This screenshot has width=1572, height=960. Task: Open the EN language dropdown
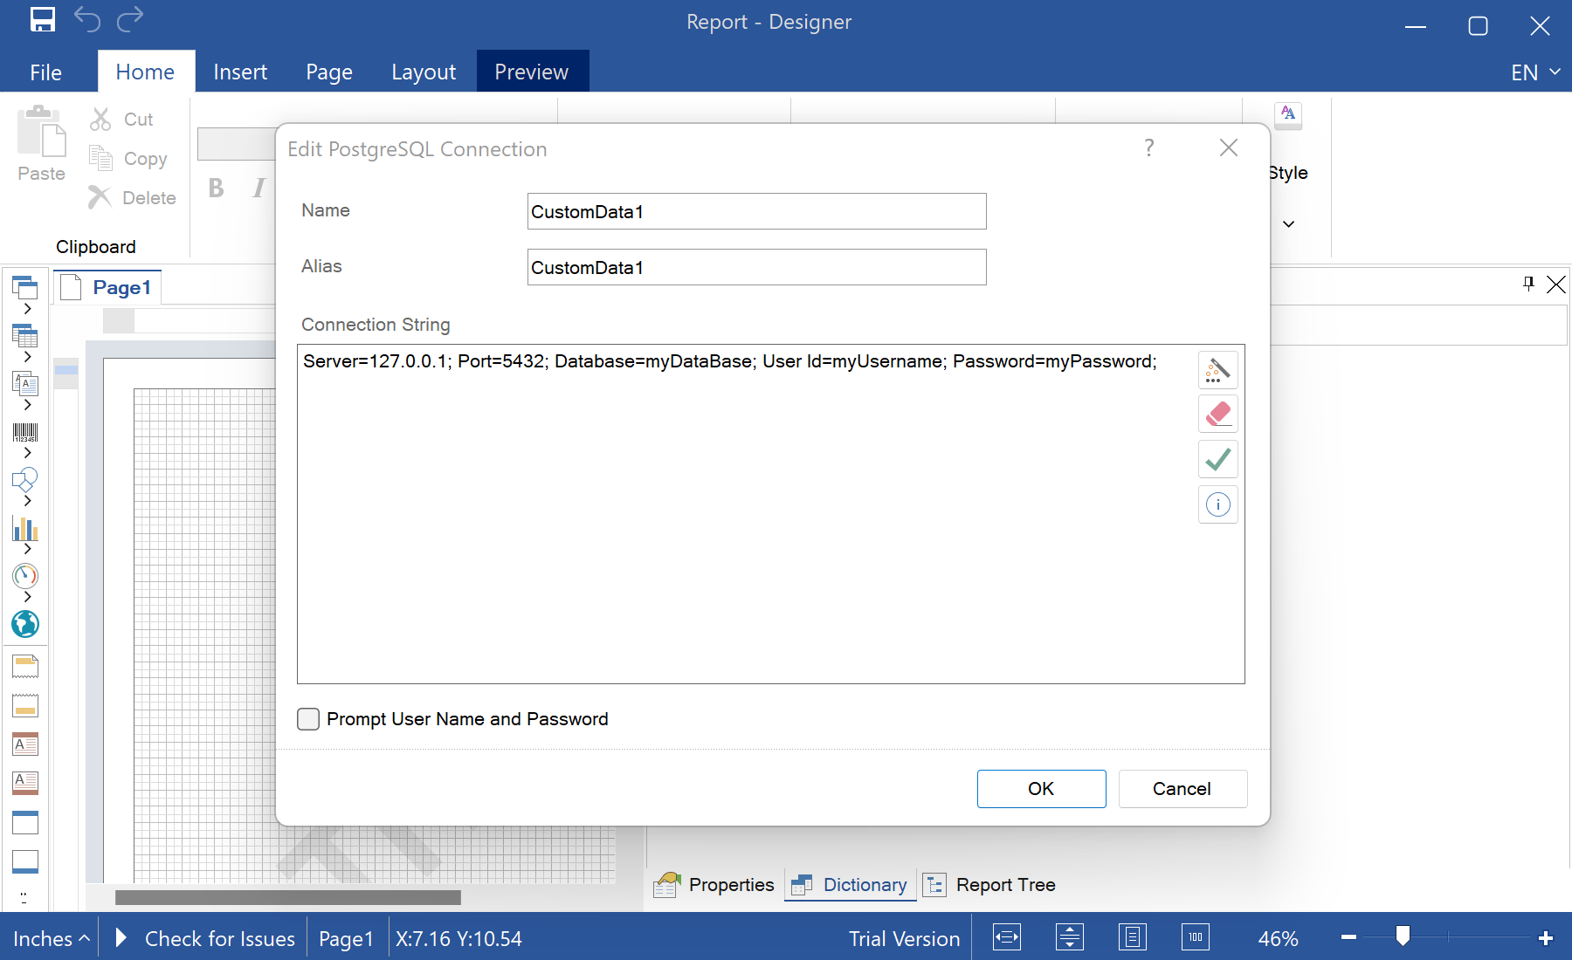coord(1534,72)
